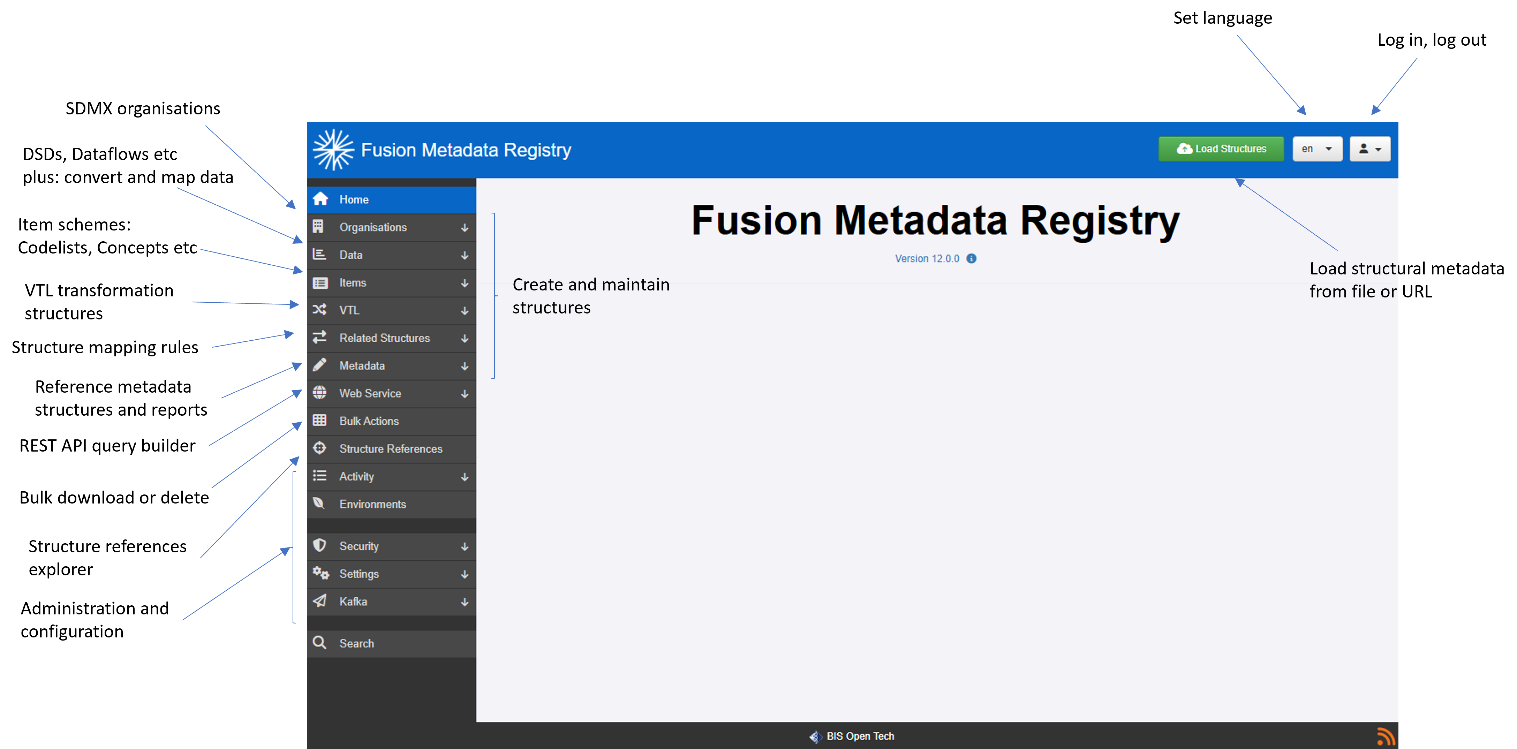The height and width of the screenshot is (749, 1517).
Task: Select the Related Structures menu label
Action: pos(385,338)
